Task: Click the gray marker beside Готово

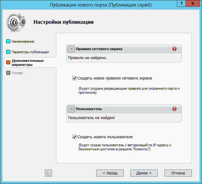Action: click(8, 73)
